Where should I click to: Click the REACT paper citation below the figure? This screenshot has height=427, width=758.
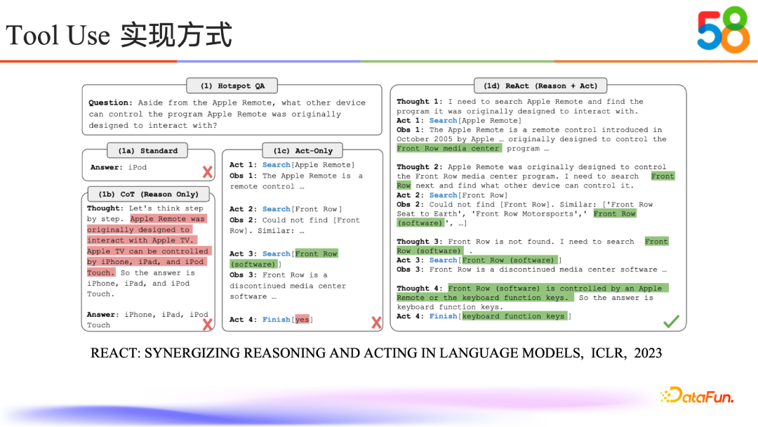(x=376, y=353)
